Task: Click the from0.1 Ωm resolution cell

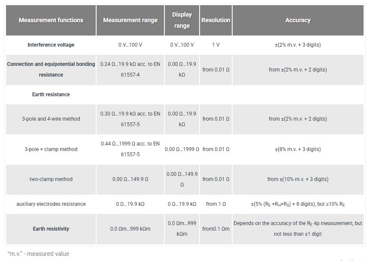Action: click(x=216, y=229)
